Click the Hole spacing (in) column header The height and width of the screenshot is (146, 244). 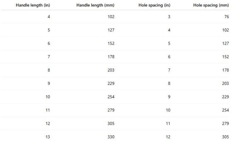(x=154, y=5)
